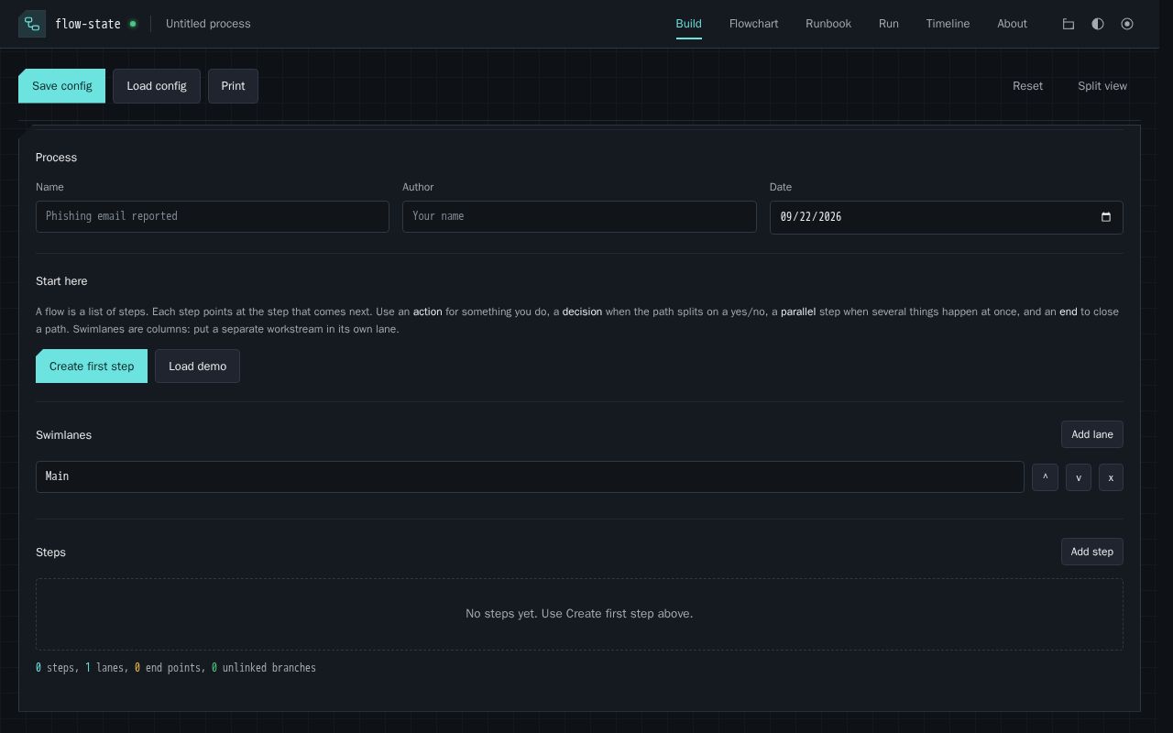
Task: Click the green status dot beside flow-state
Action: tap(133, 24)
